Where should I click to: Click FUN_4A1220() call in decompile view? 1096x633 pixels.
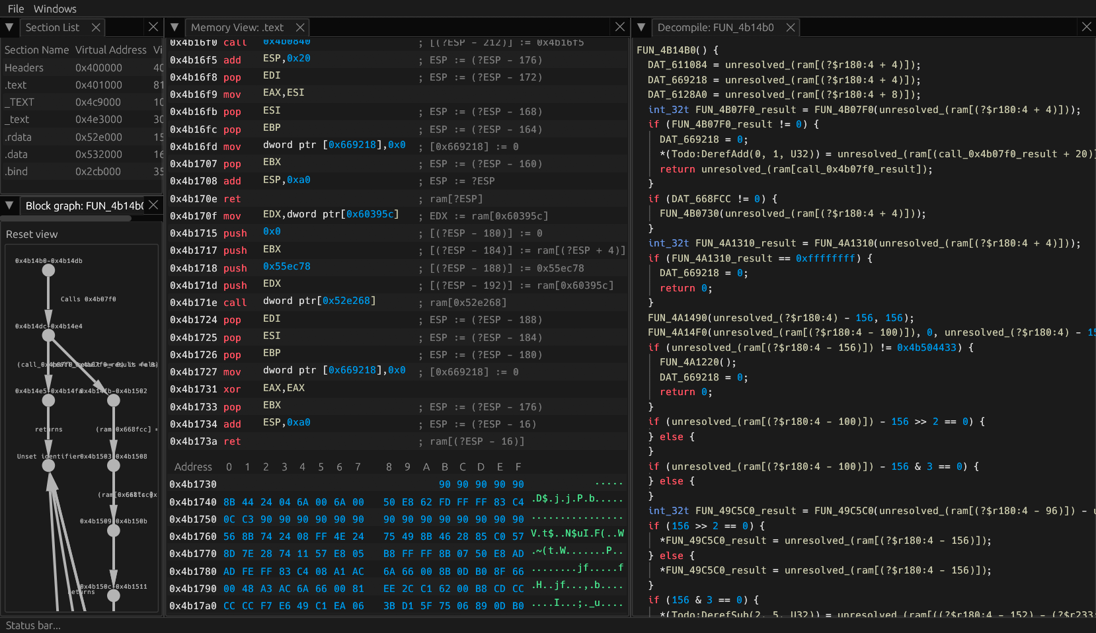[697, 362]
